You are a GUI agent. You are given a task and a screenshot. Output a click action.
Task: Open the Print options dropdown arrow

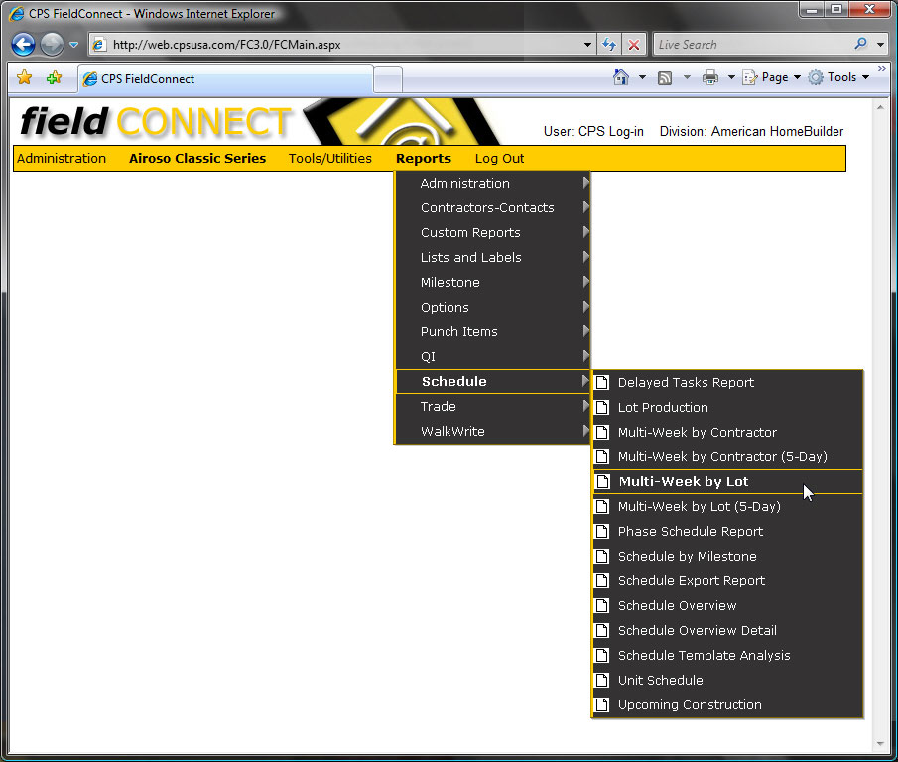[x=731, y=77]
